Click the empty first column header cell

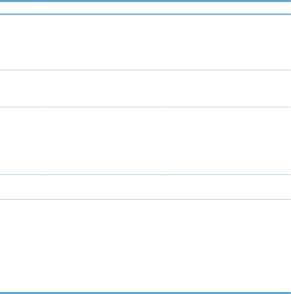(21, 8)
